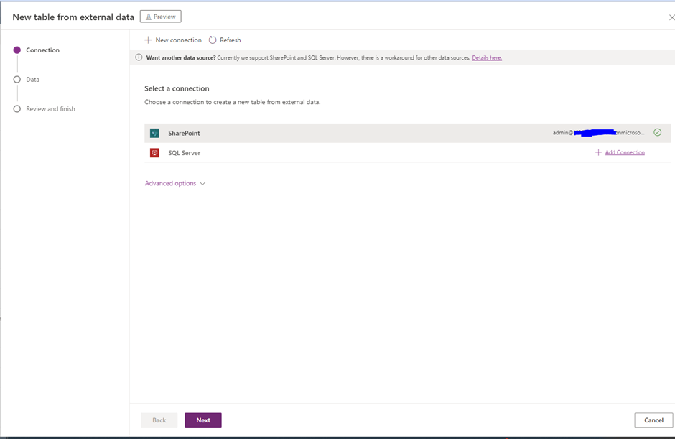The width and height of the screenshot is (675, 439).
Task: Select the SharePoint connection row
Action: tap(359, 133)
